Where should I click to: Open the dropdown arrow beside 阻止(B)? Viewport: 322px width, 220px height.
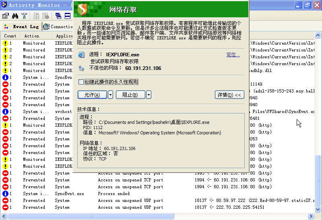pos(149,95)
